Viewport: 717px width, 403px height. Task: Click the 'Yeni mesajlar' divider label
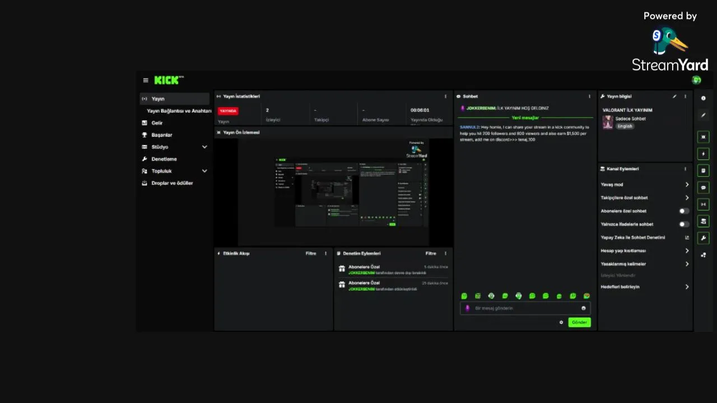point(525,118)
